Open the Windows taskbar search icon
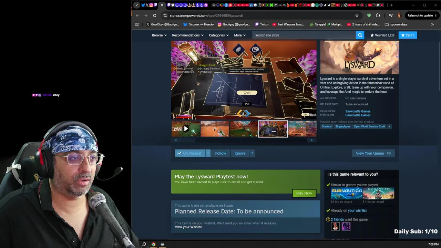Image resolution: width=441 pixels, height=248 pixels. click(144, 244)
